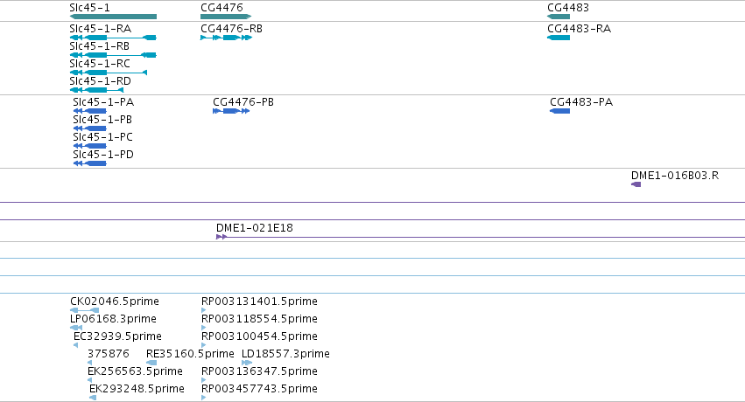
Task: Click the Slc45-1-PD label text
Action: click(103, 155)
